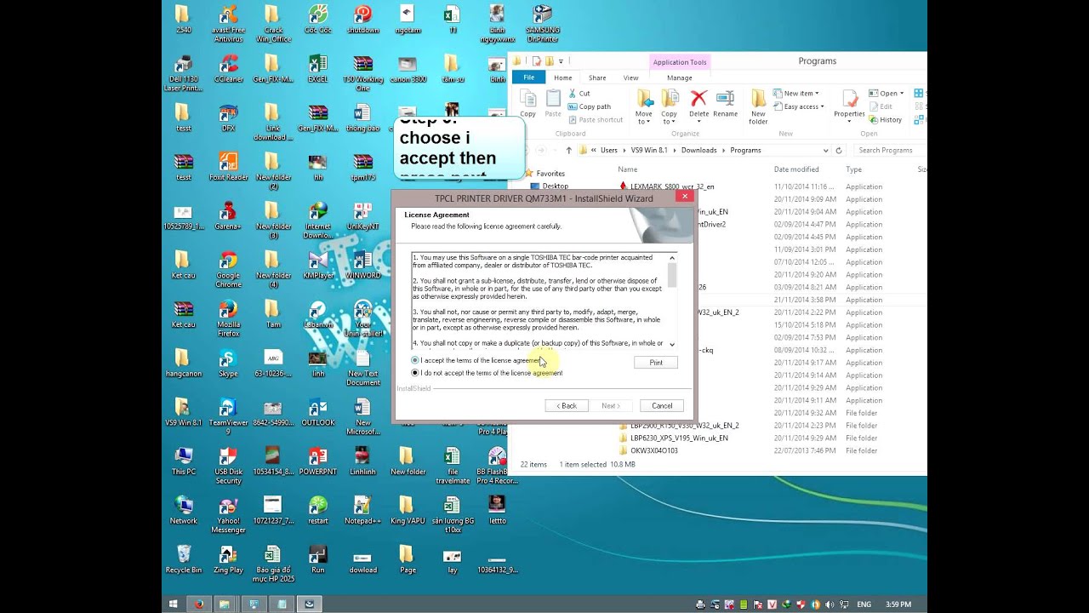Screen dimensions: 1089x613
Task: Click the KMPlayer desktop icon
Action: [x=318, y=266]
